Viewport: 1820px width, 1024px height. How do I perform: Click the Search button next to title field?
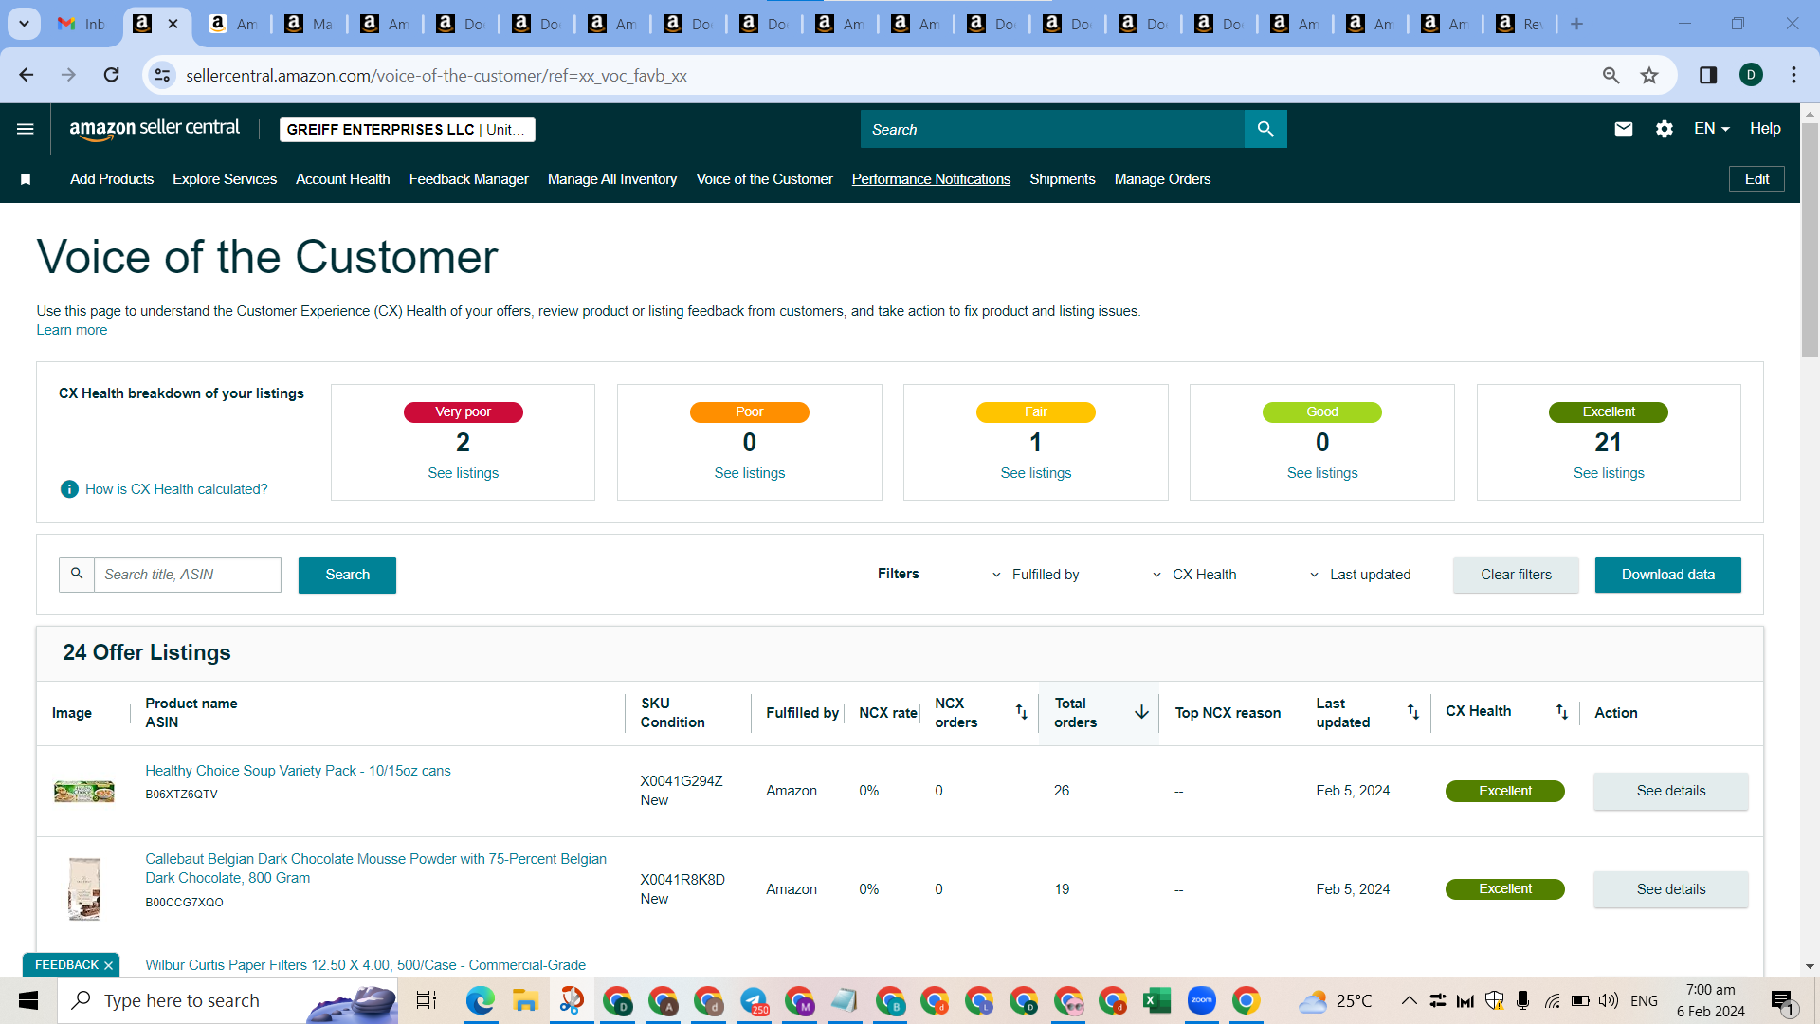pyautogui.click(x=347, y=575)
